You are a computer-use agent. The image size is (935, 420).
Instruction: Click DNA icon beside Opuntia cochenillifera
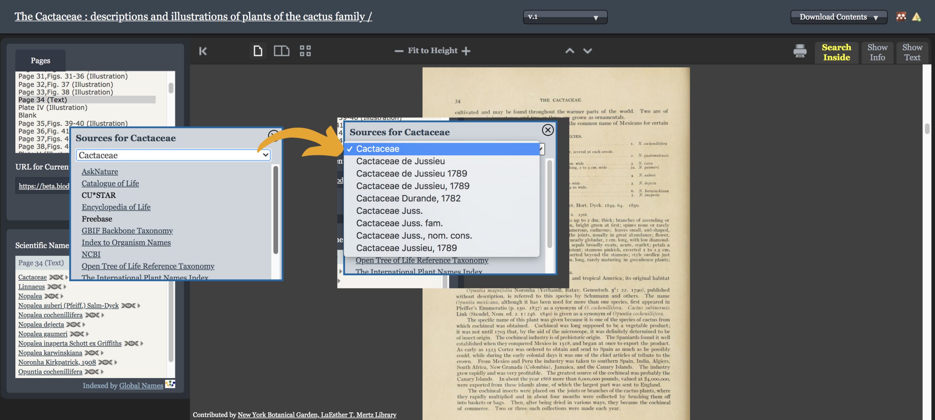click(92, 372)
